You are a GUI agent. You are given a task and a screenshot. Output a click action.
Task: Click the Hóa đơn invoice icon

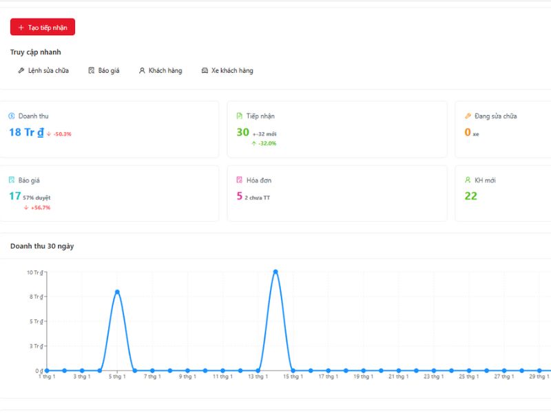pyautogui.click(x=240, y=180)
